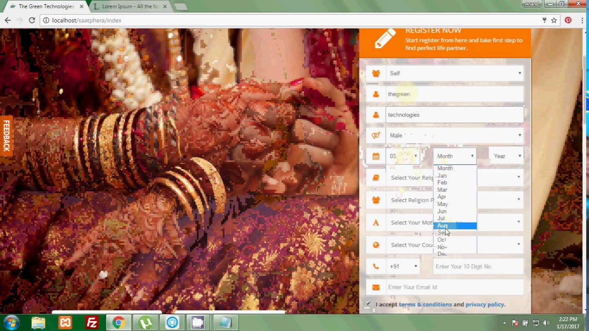Click the calendar icon in birth date row
The image size is (589, 331).
376,156
